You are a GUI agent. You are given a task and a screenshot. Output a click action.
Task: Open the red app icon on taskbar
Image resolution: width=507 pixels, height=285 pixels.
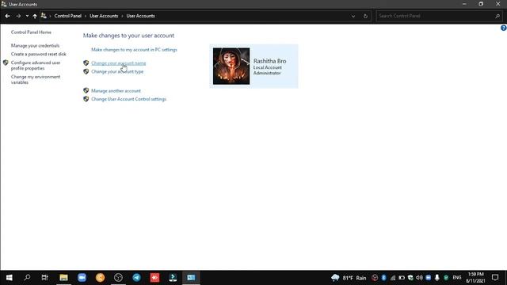[154, 278]
